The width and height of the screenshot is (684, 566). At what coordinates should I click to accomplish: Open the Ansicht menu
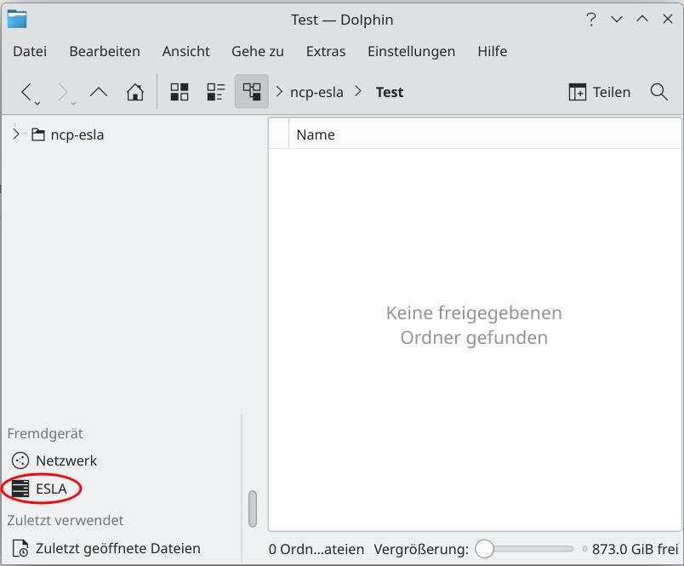click(x=185, y=52)
